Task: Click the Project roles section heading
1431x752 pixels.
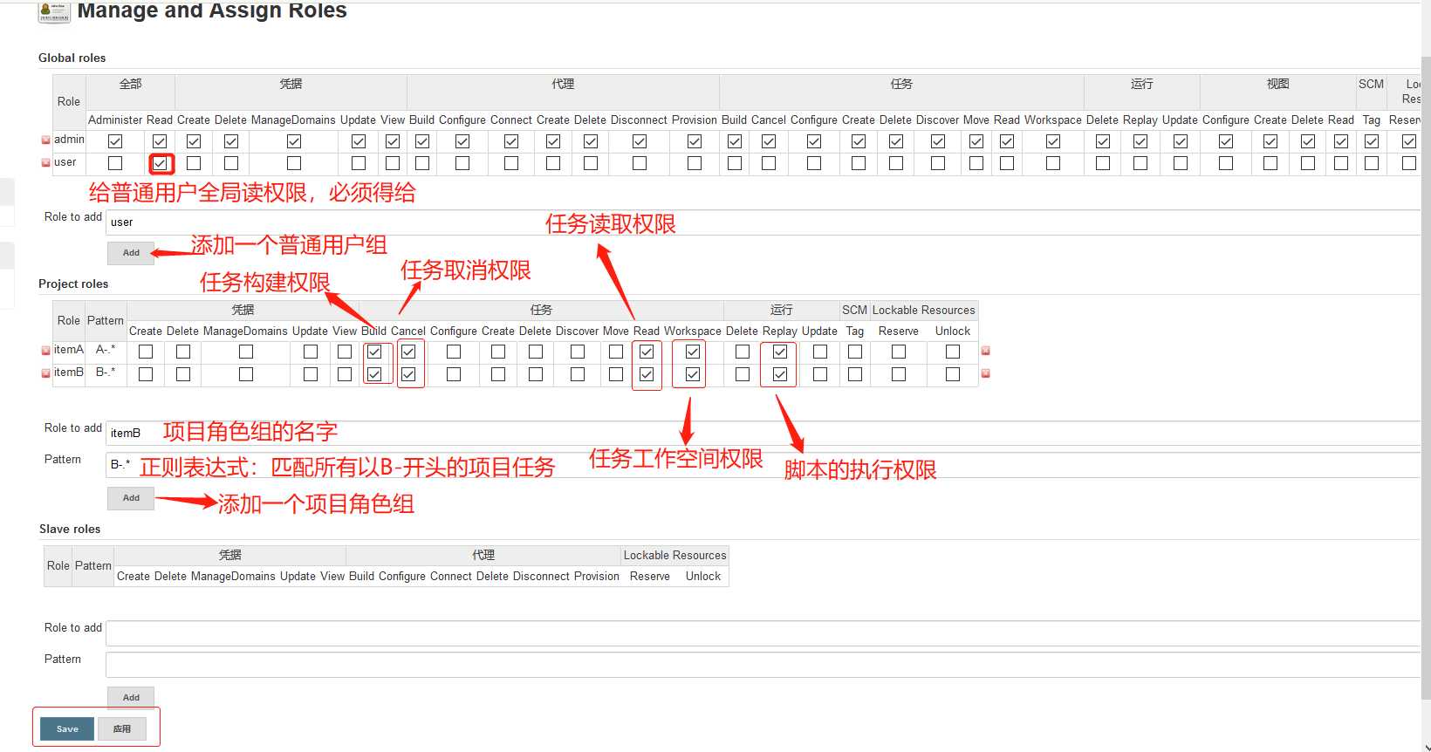Action: (73, 284)
